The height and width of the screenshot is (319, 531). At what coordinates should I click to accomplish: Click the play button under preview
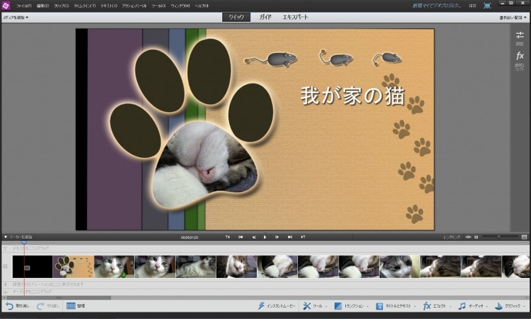[265, 237]
